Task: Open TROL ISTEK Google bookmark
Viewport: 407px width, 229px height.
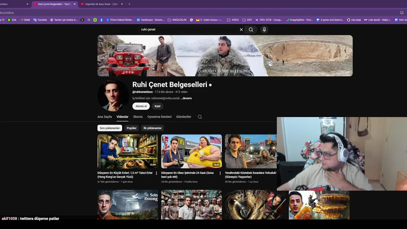Action: (268, 20)
